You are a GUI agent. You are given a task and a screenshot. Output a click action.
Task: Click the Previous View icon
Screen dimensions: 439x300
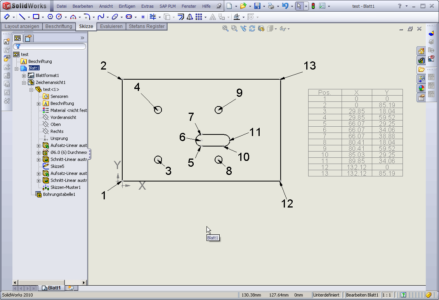(243, 28)
